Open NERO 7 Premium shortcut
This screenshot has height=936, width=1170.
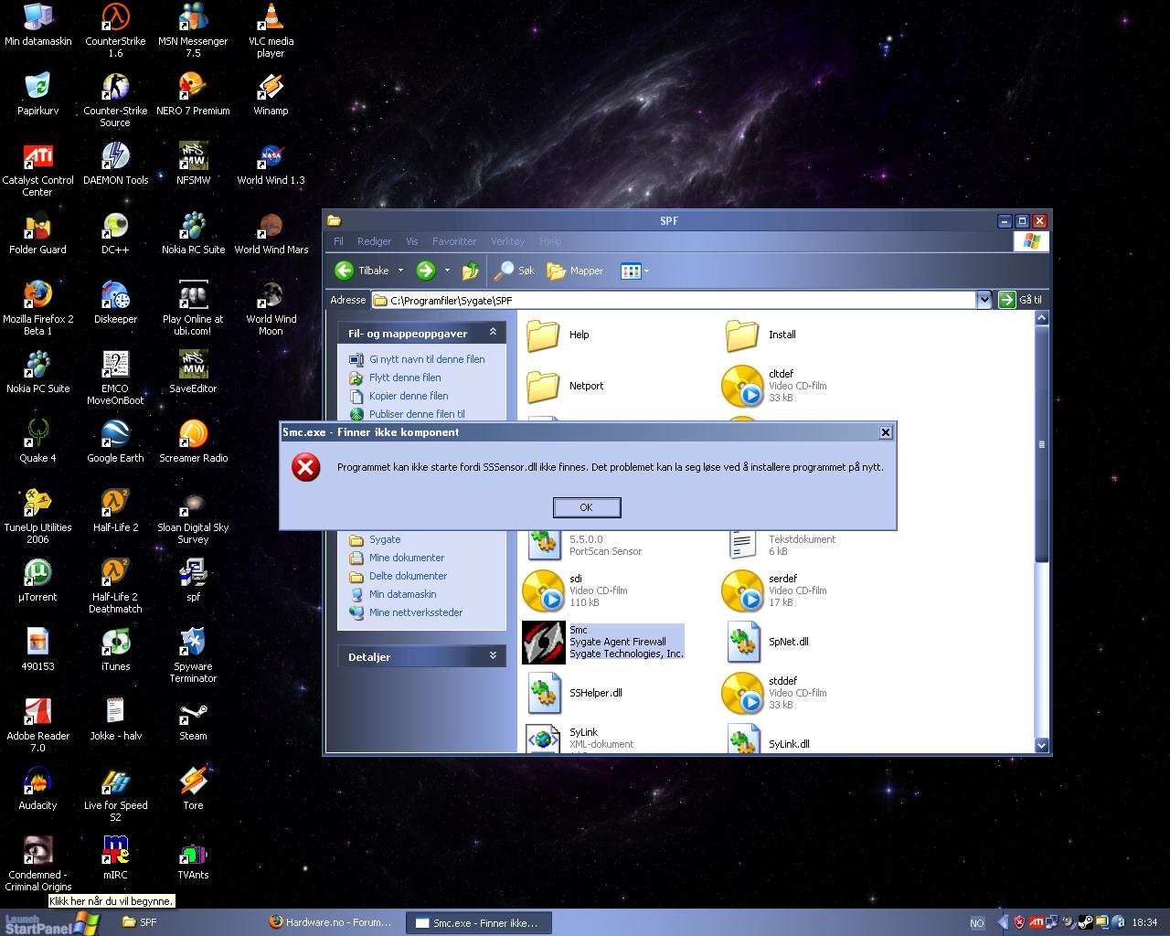(x=193, y=94)
